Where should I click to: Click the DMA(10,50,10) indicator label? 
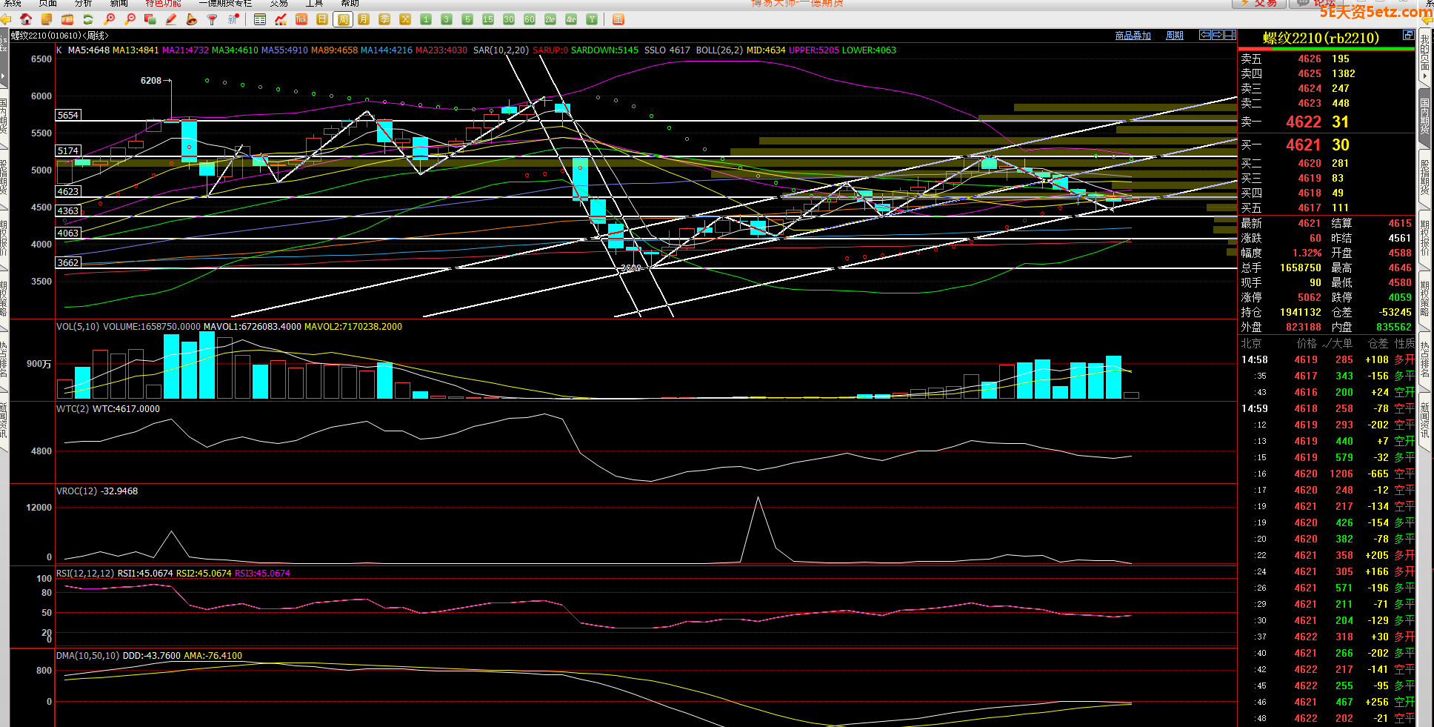(x=87, y=656)
